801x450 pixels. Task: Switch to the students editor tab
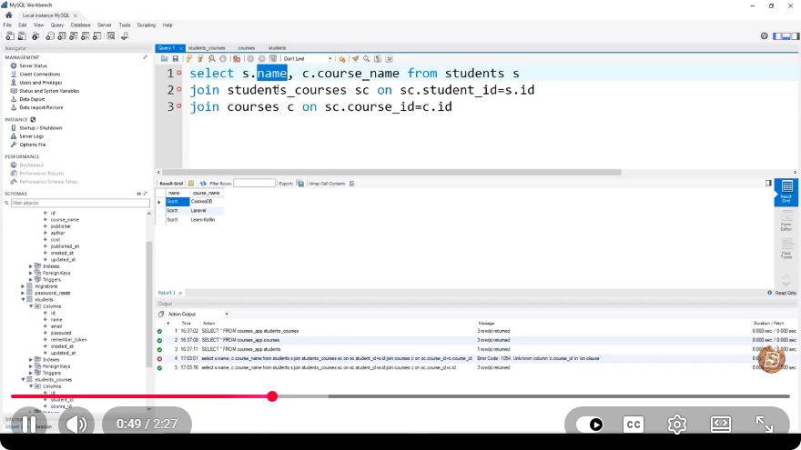(277, 48)
